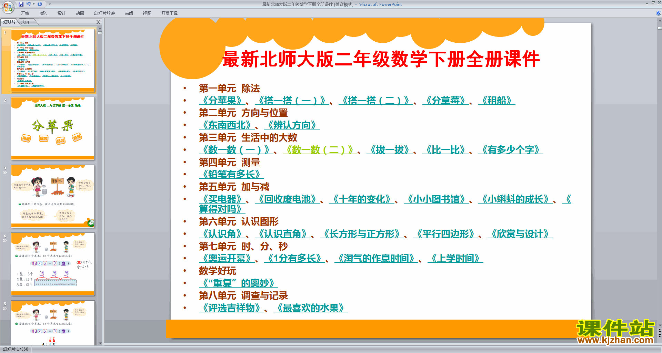The width and height of the screenshot is (662, 353).
Task: Click animation star icon beside slide 5
Action: coord(5,309)
